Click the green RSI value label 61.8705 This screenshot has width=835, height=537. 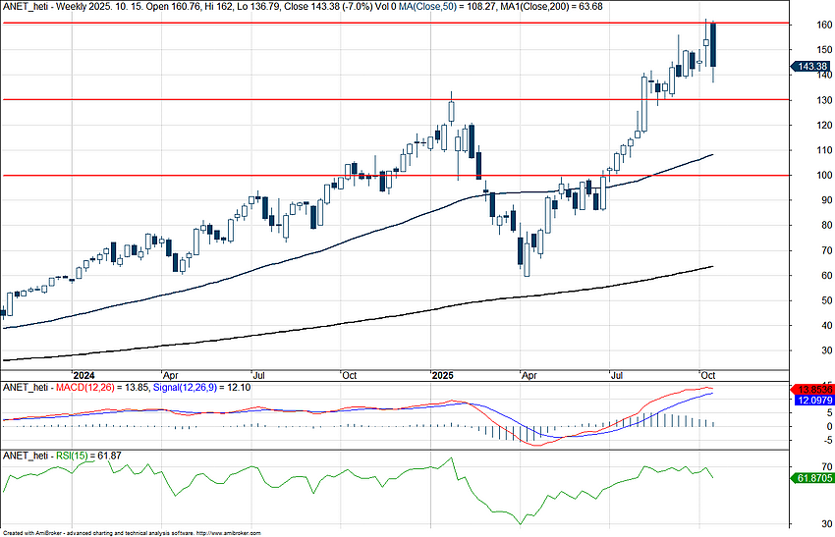[813, 477]
